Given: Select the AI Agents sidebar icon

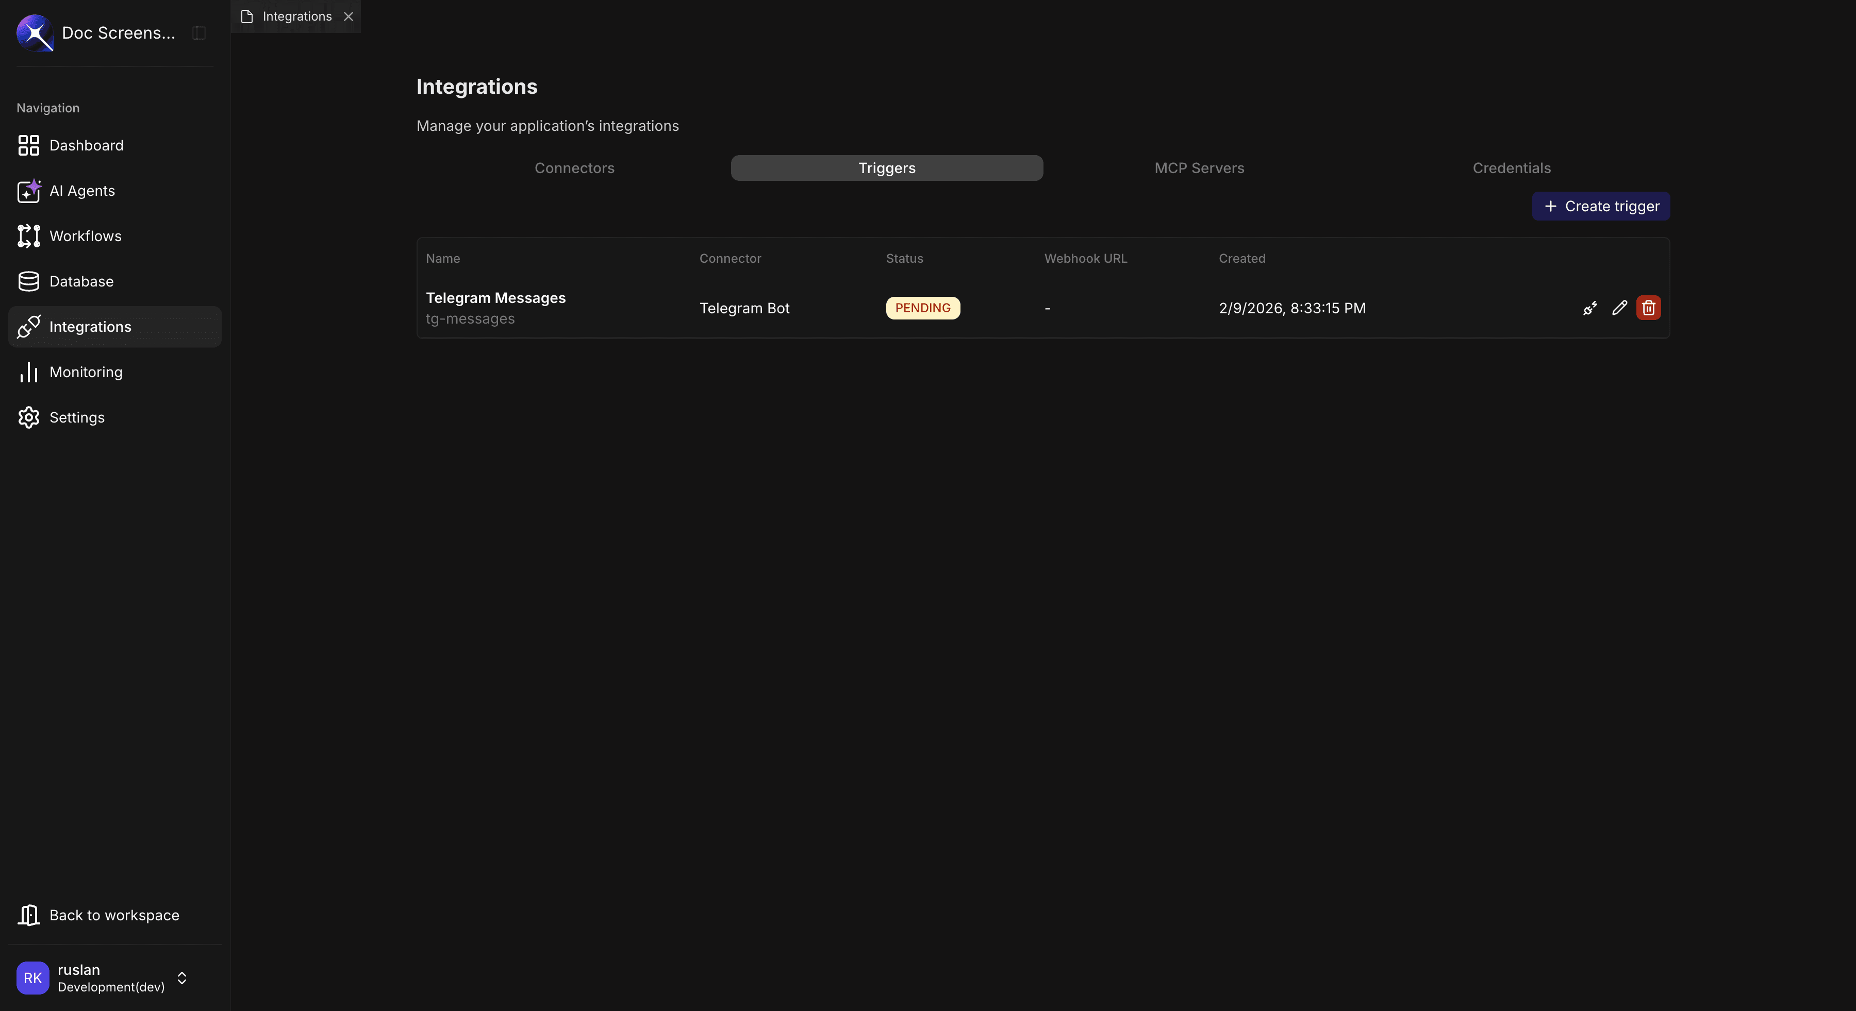Looking at the screenshot, I should tap(29, 191).
